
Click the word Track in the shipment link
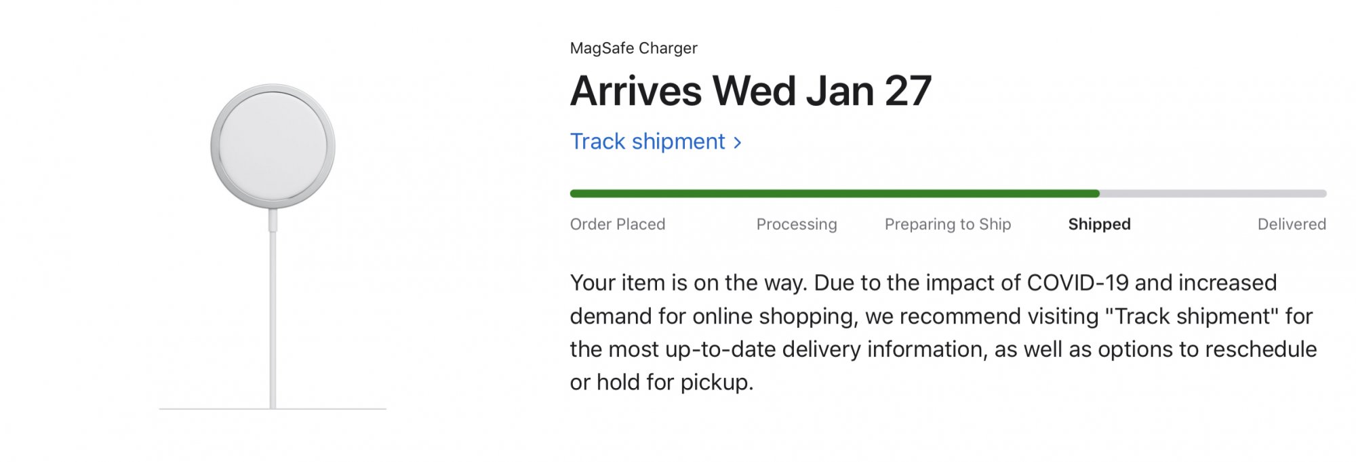click(597, 141)
